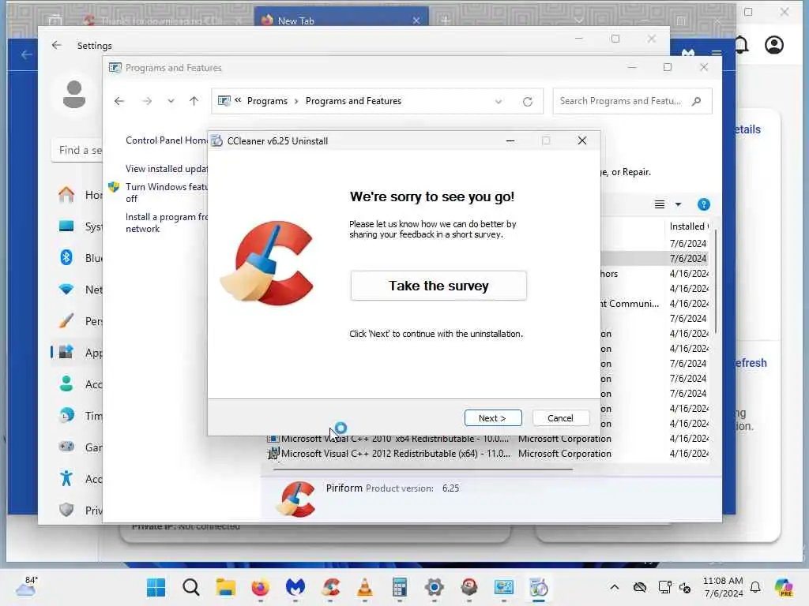Screen dimensions: 809x606
Task: Click the CCleaner logo in the uninstall dialog
Action: tap(267, 264)
